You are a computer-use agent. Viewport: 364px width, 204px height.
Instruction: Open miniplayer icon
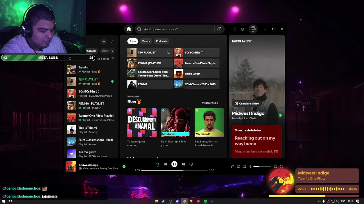tap(276, 166)
